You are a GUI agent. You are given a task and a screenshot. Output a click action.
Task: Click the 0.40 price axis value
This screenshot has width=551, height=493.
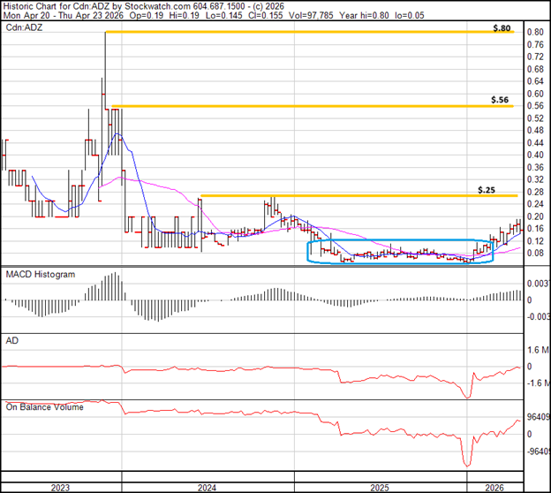pyautogui.click(x=534, y=155)
